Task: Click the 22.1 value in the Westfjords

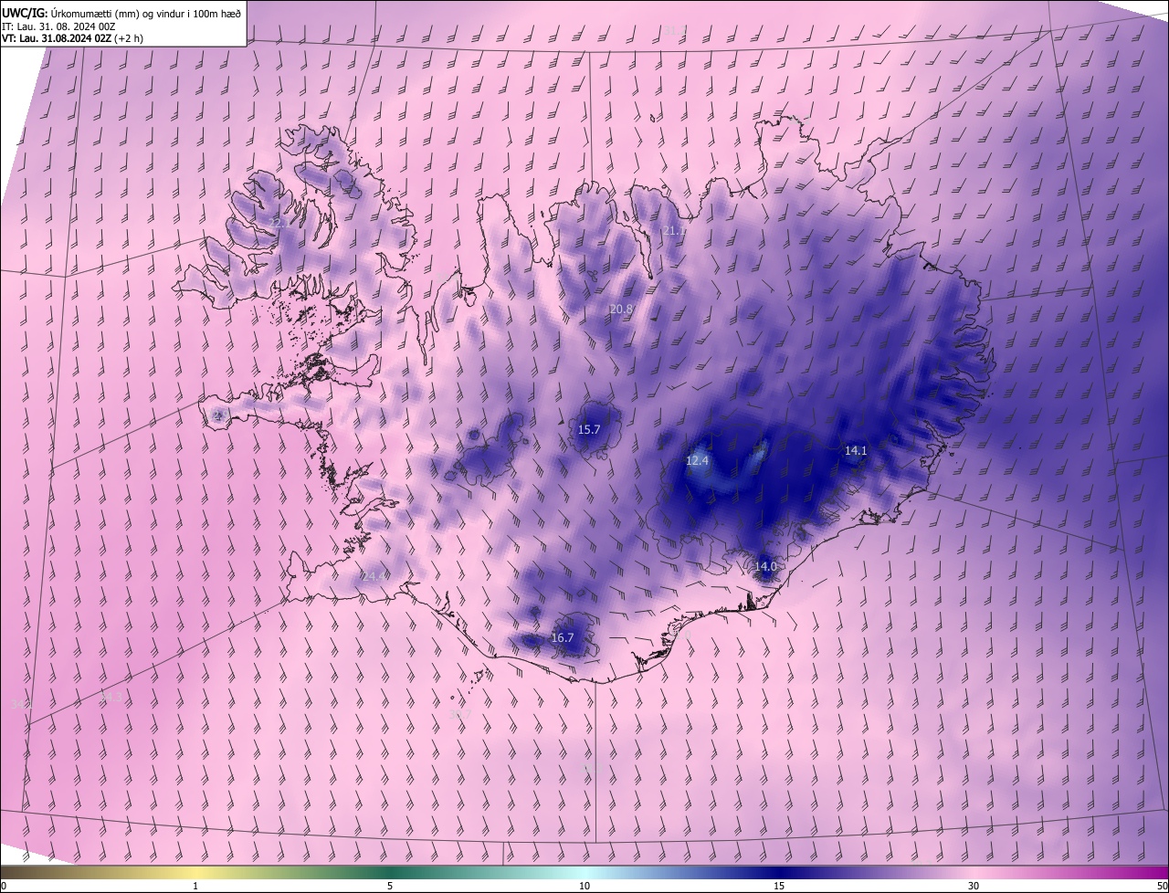Action: pos(279,222)
